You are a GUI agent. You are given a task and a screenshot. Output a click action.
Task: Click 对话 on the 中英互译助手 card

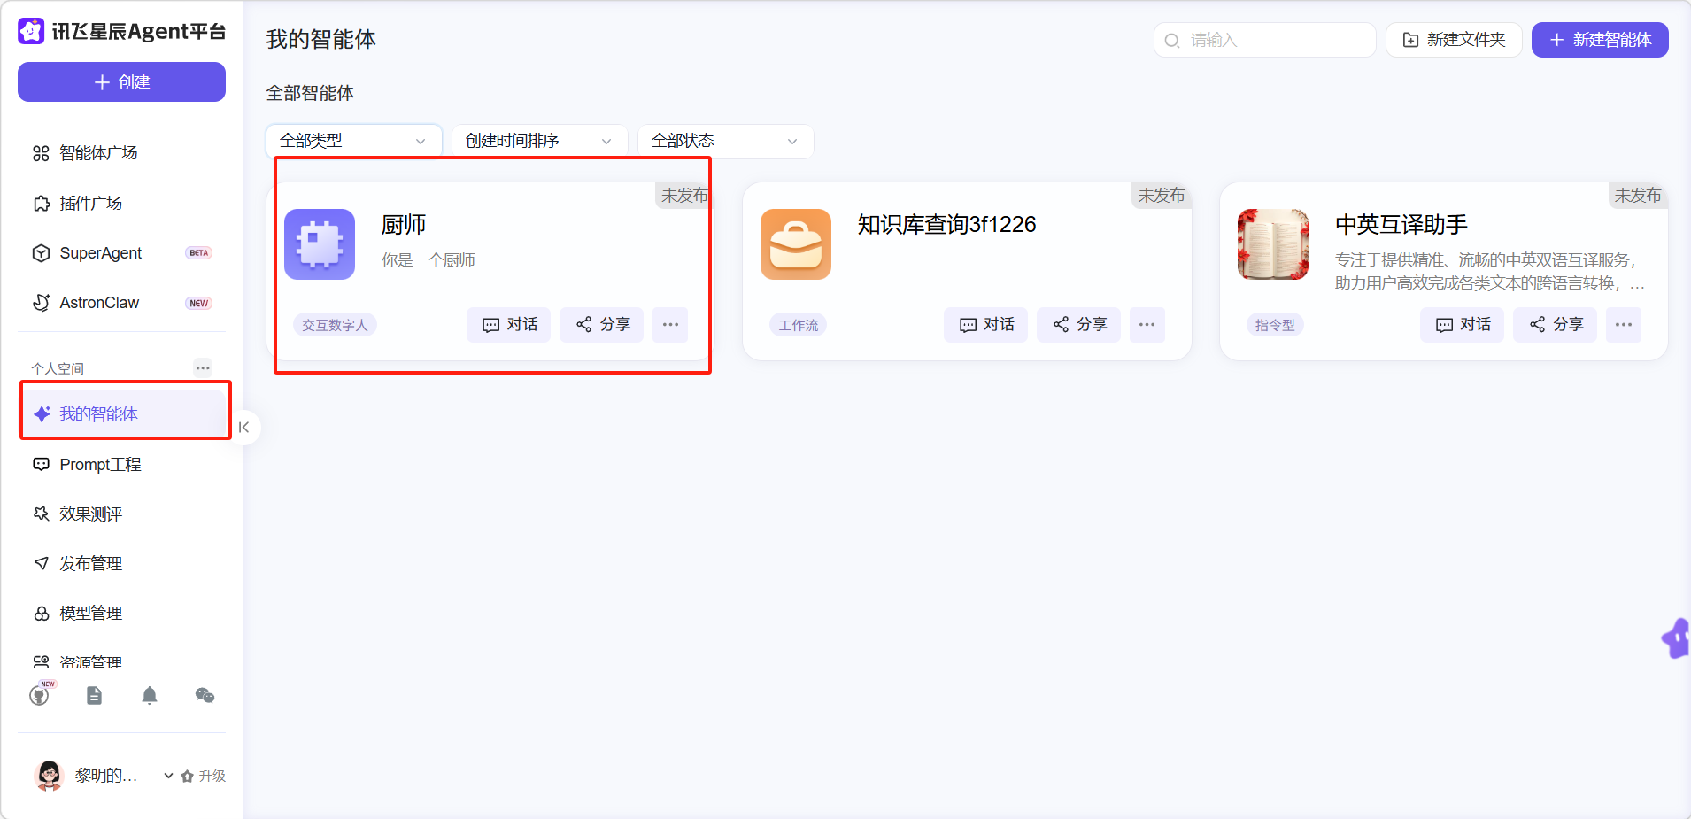[x=1463, y=325]
